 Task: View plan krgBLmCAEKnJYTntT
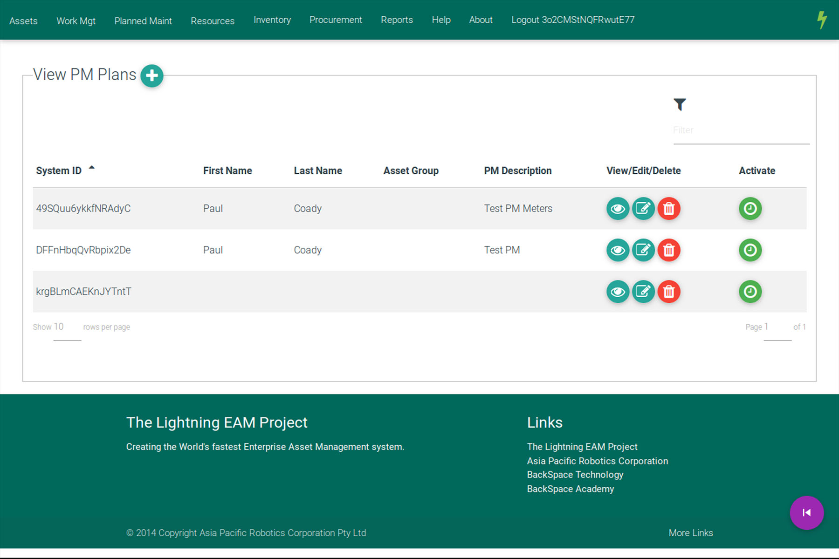click(x=618, y=292)
